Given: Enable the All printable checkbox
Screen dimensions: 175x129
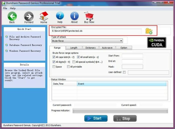Looking at the screenshot, I should [68, 67].
